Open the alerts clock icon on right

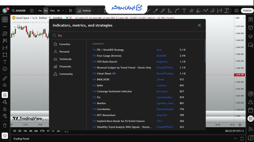(250, 28)
